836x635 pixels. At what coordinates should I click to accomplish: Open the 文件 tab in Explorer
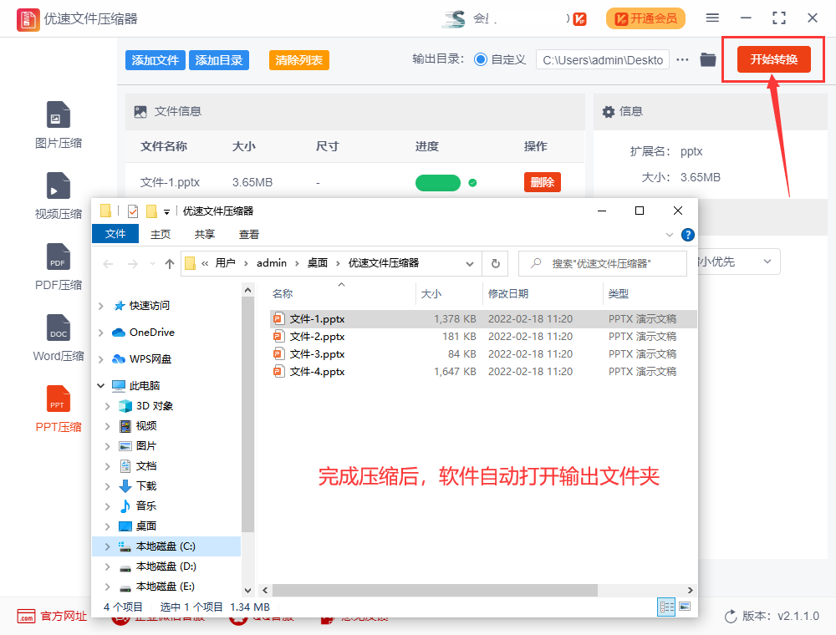click(x=115, y=234)
